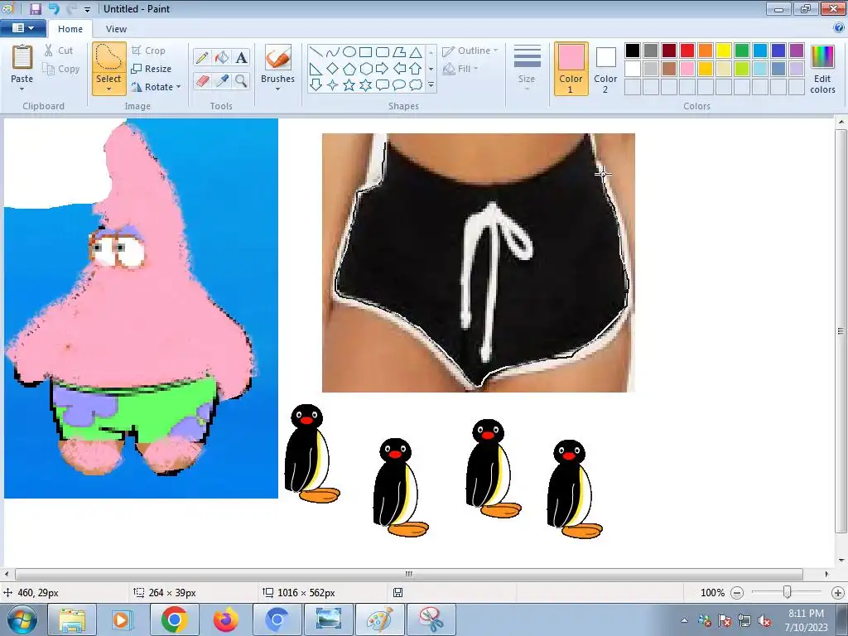Choose the Line shape

[x=316, y=52]
